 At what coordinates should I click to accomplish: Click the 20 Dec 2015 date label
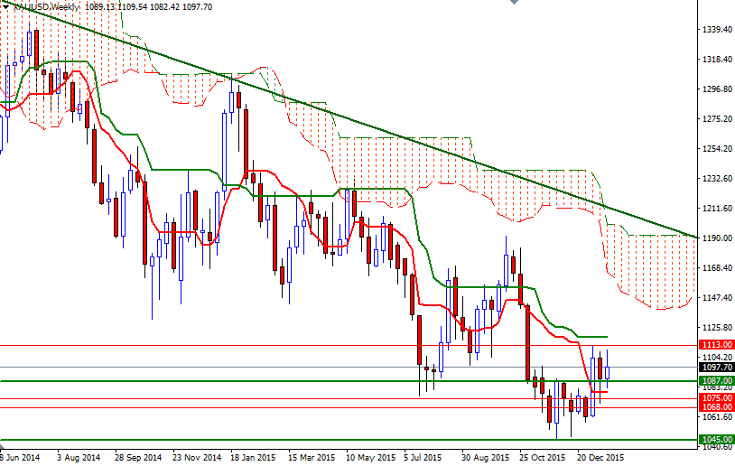pyautogui.click(x=600, y=457)
